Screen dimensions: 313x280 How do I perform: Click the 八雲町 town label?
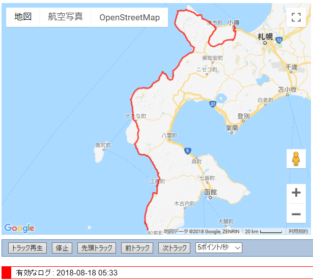tap(169, 136)
